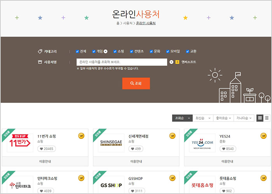The width and height of the screenshot is (272, 194).
Task: Like 11번가 쇼핑 via heart 20465
Action: [x=47, y=149]
